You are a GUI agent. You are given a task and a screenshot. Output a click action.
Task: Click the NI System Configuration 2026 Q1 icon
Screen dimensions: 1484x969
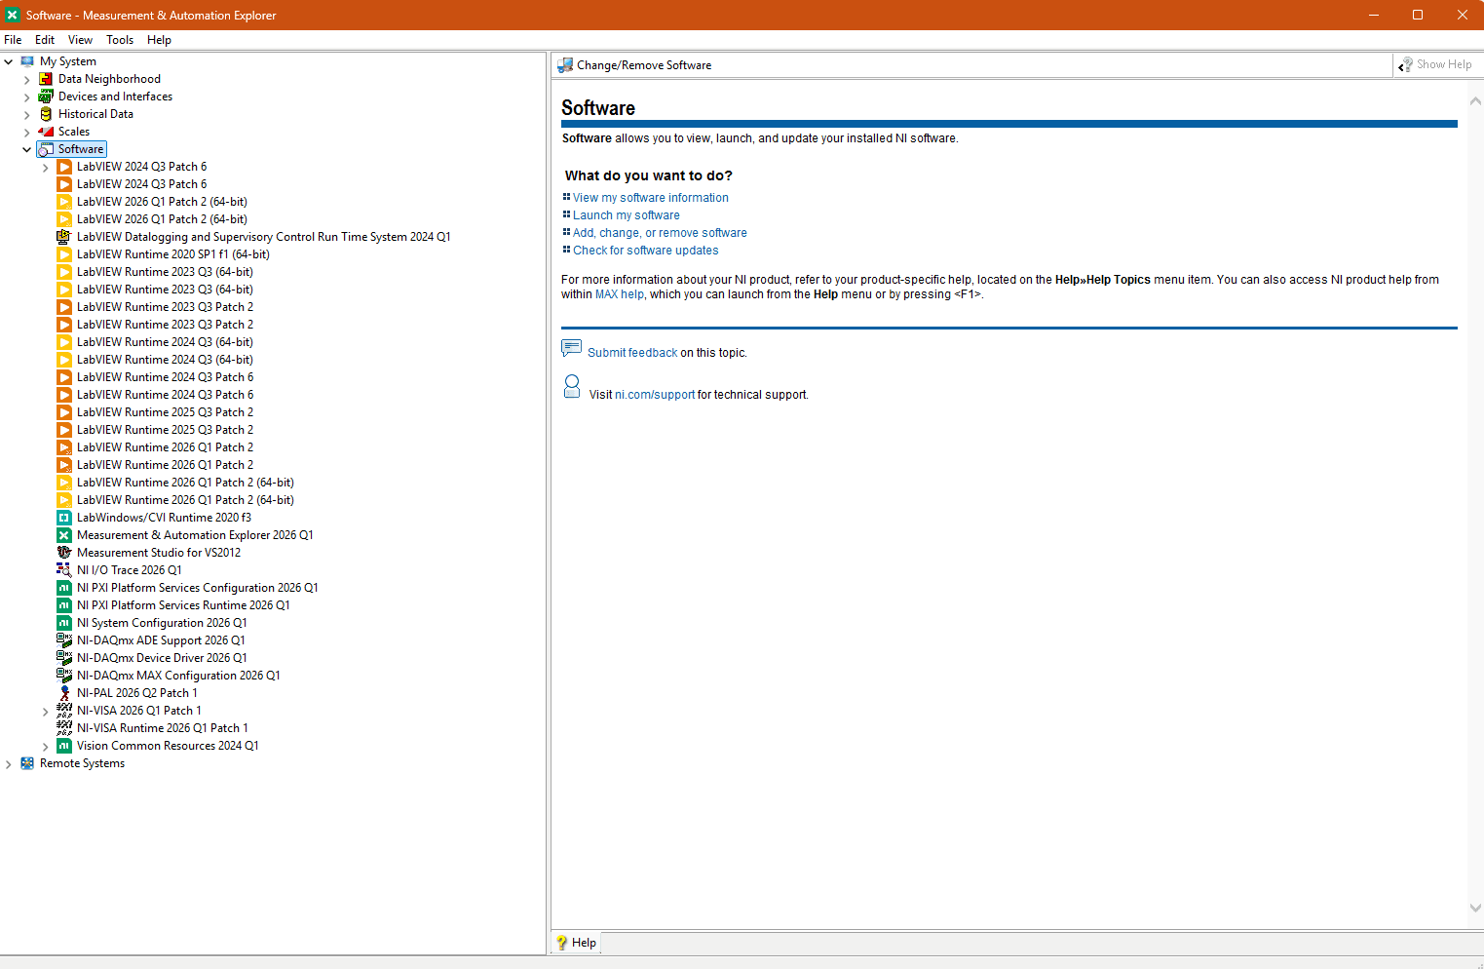click(64, 623)
